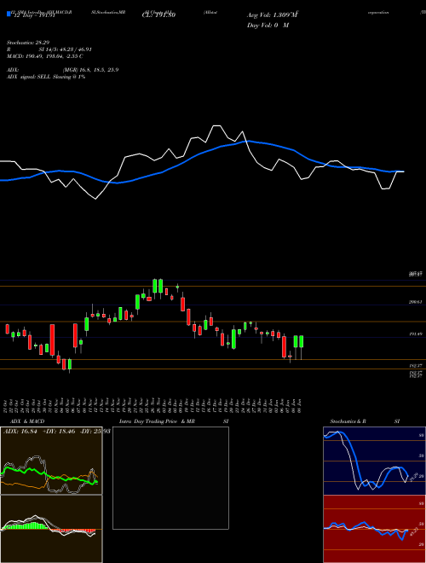The width and height of the screenshot is (426, 563).
Task: Click the 'CL: 191.80' closing price text
Action: 158,15
